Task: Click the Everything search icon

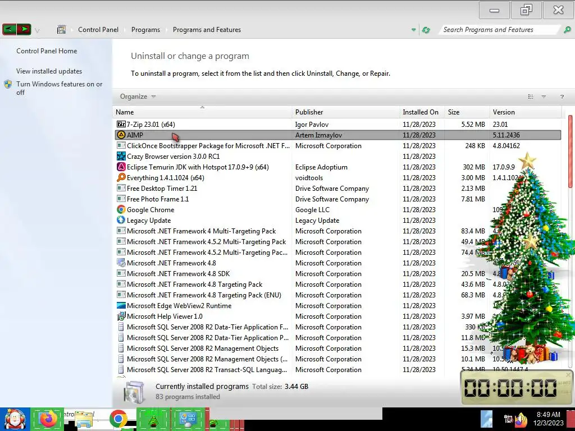Action: (x=121, y=177)
